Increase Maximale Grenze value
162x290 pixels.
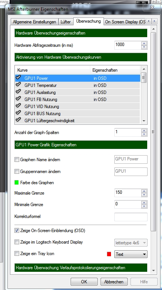tap(144, 191)
